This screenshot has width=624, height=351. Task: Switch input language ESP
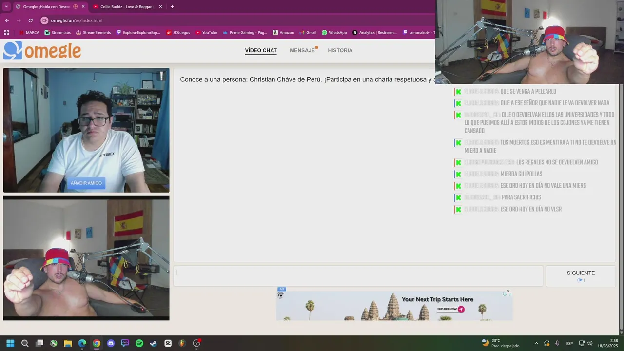569,343
